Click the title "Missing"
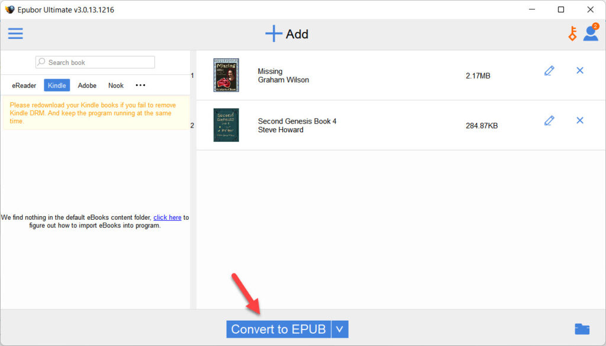The width and height of the screenshot is (606, 346). point(270,71)
